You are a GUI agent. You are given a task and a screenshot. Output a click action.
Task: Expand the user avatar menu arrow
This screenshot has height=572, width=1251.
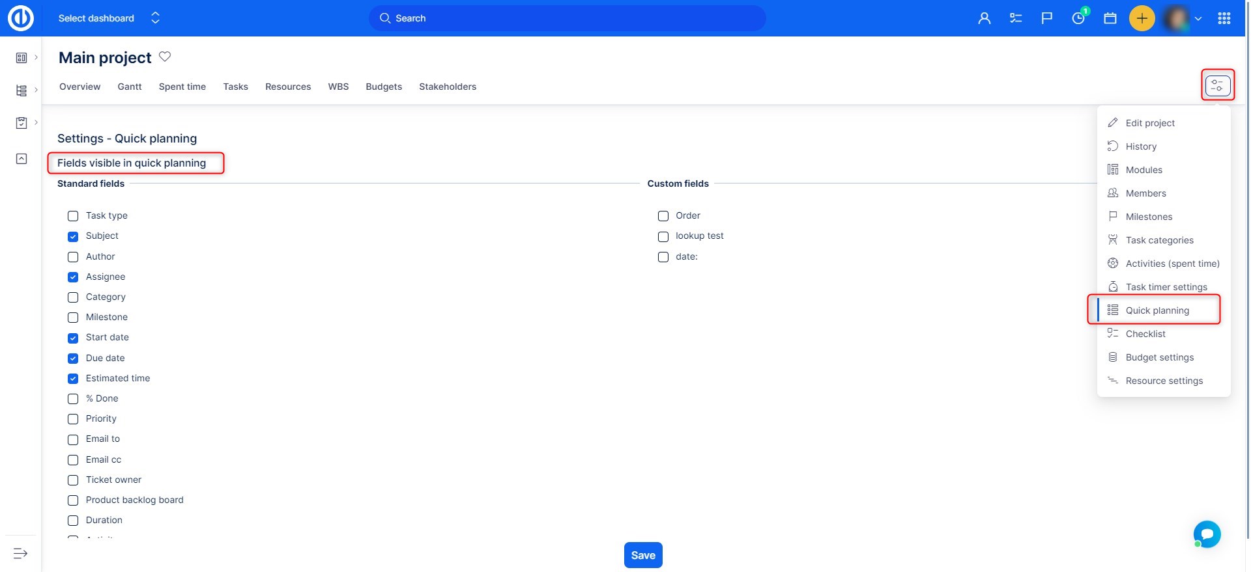click(1198, 19)
